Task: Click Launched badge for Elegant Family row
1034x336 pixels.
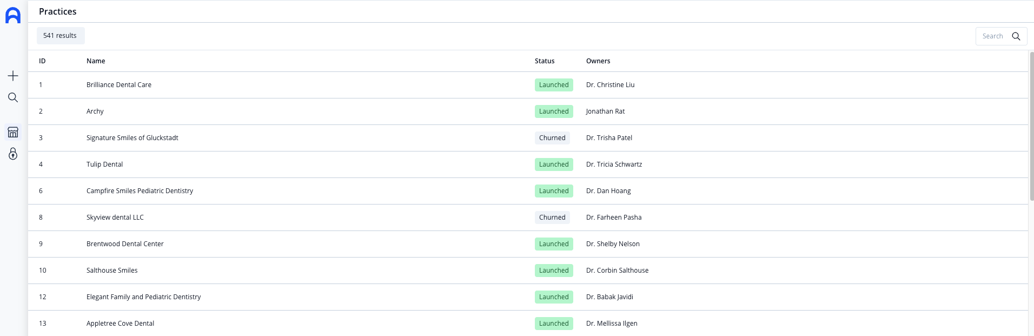Action: tap(554, 297)
